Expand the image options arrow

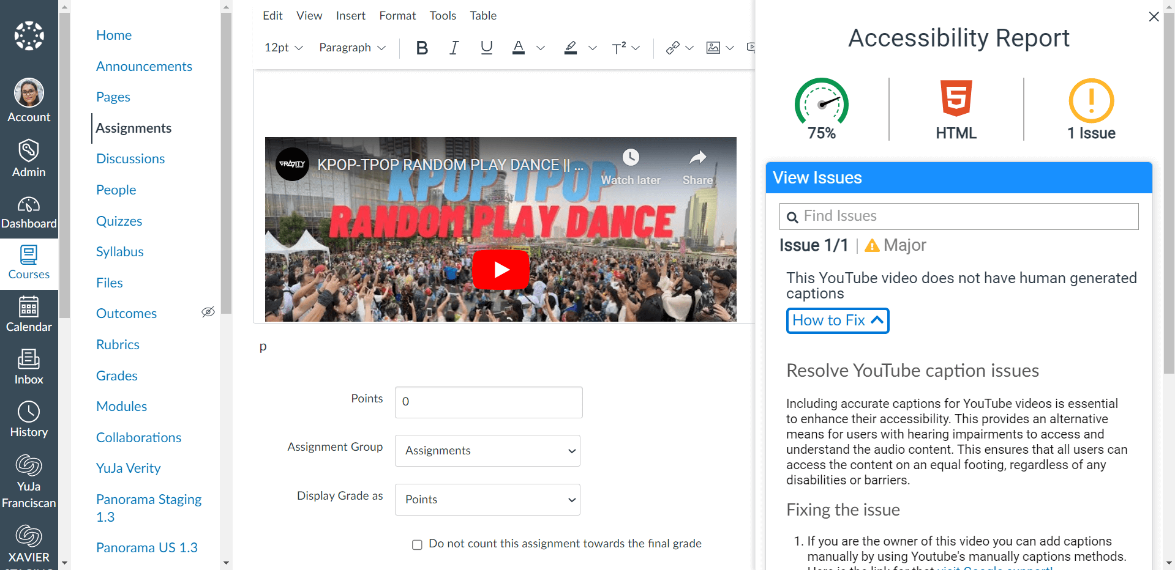[730, 48]
